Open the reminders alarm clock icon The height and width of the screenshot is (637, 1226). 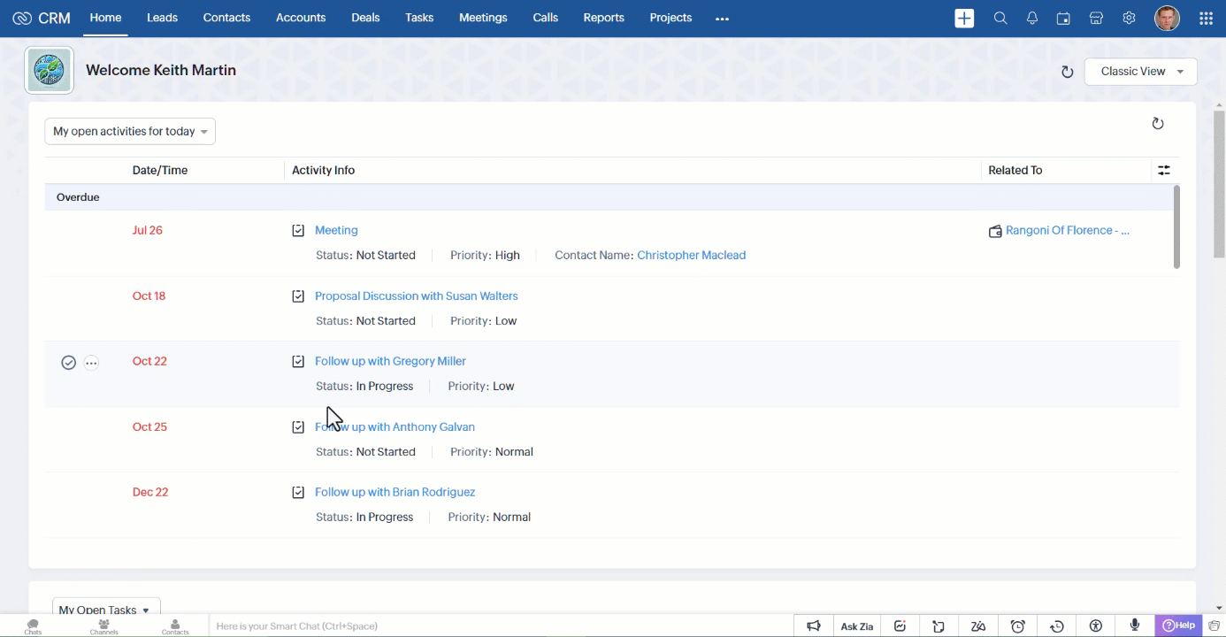point(1017,625)
